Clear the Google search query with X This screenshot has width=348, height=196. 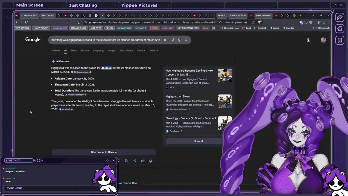(x=165, y=40)
